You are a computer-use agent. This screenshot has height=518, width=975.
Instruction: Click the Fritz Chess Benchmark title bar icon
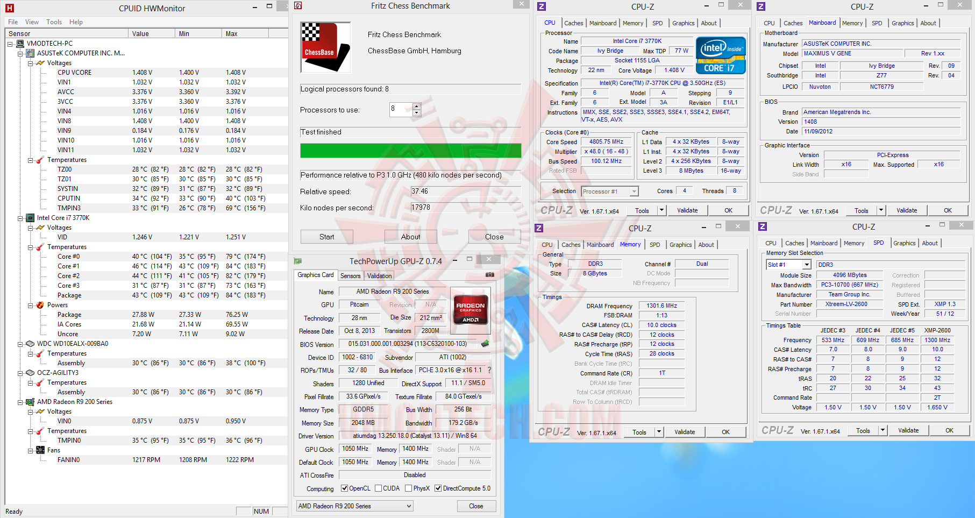[298, 6]
